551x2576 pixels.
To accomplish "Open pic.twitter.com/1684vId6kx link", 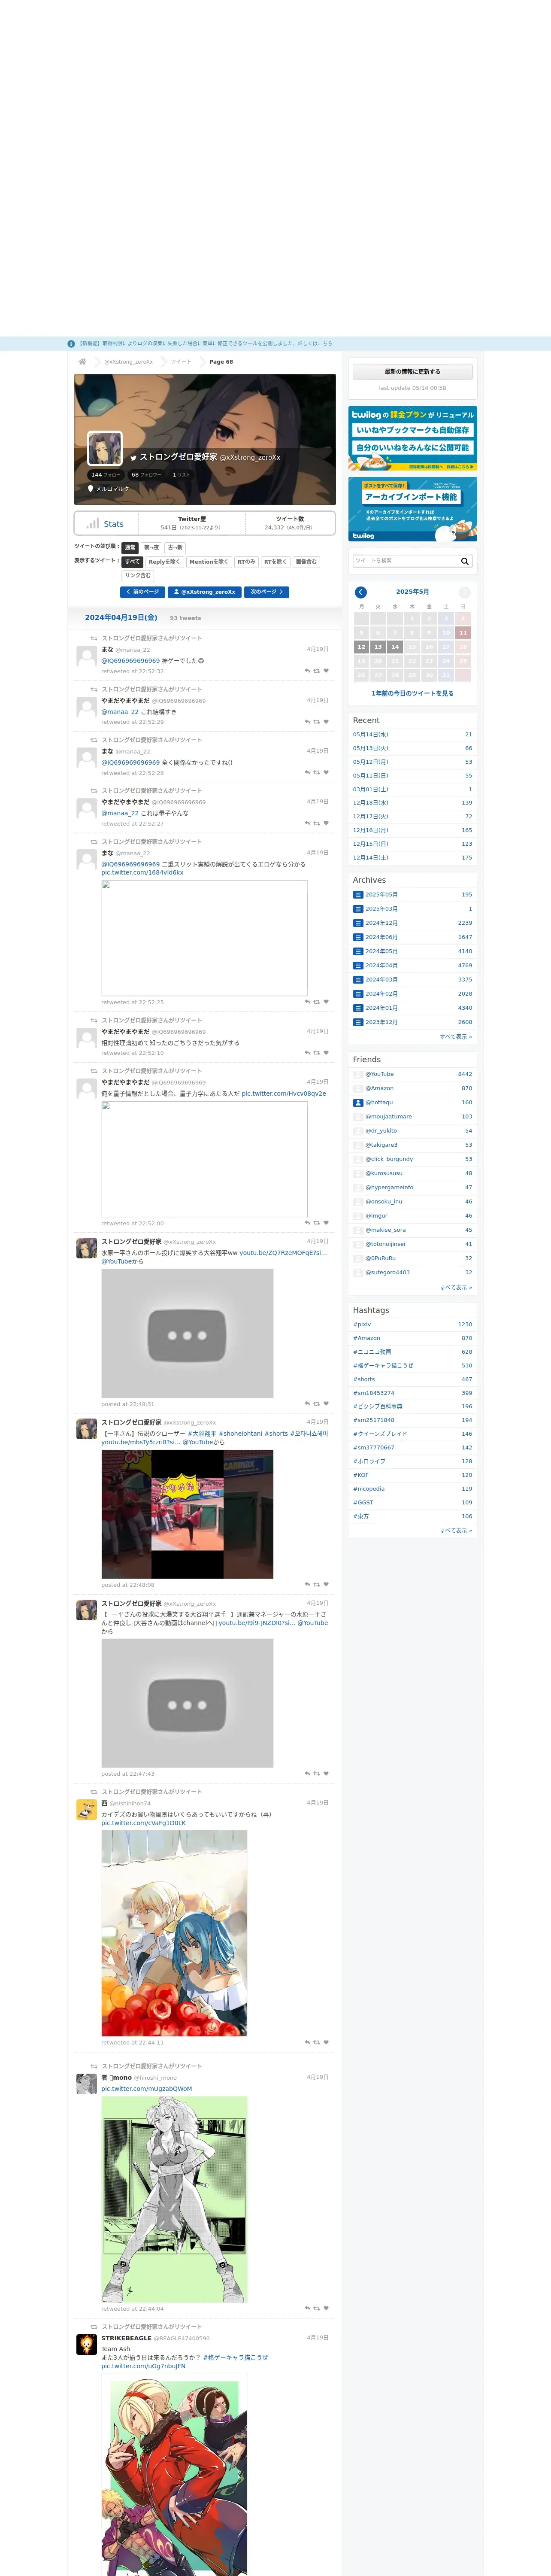I will click(x=142, y=873).
